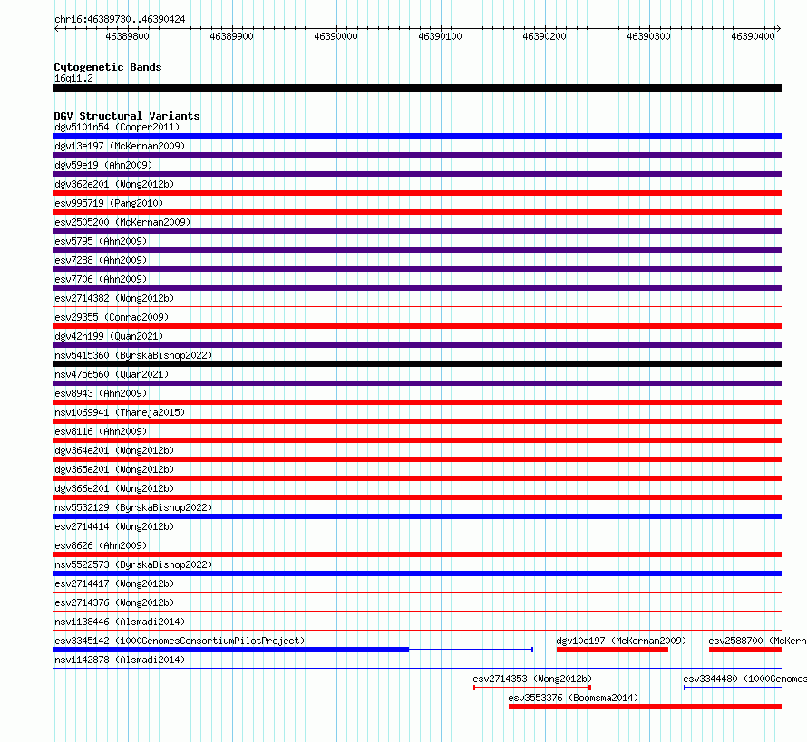Select esv8943 (Ahn2009) label

[101, 393]
